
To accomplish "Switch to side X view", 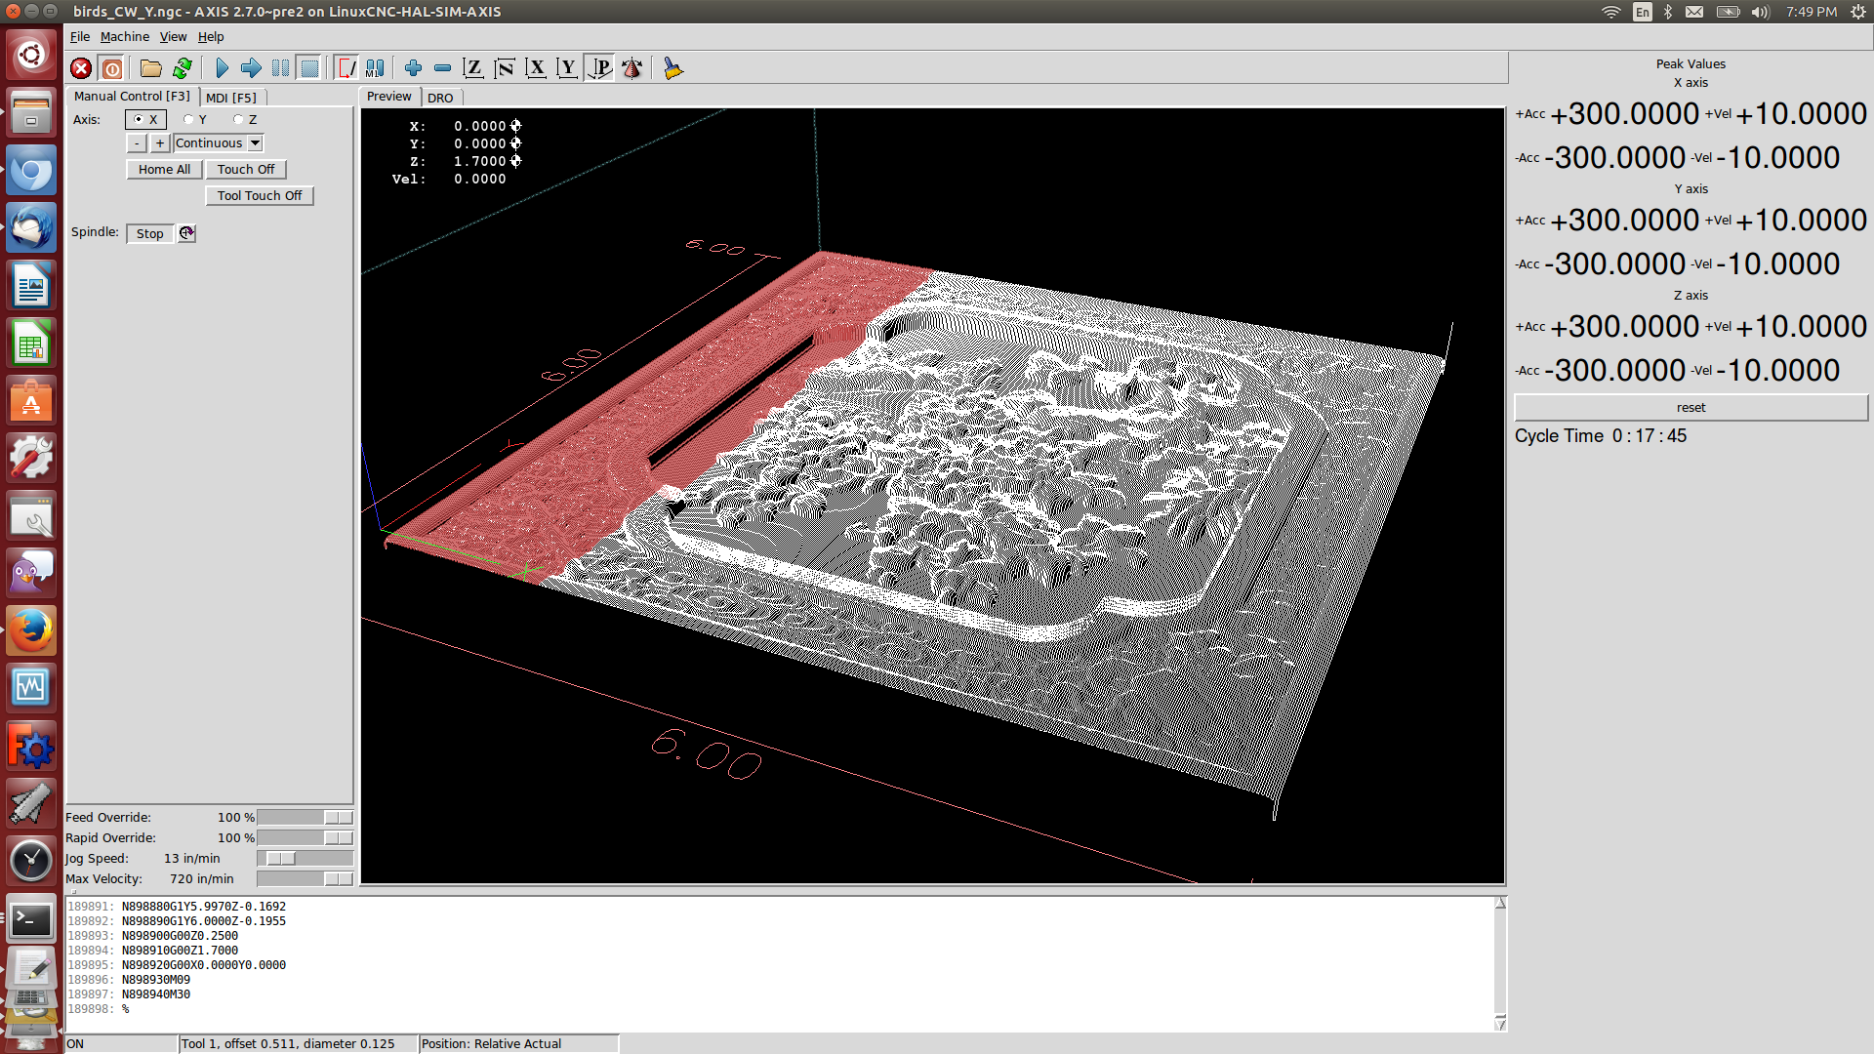I will (x=536, y=68).
